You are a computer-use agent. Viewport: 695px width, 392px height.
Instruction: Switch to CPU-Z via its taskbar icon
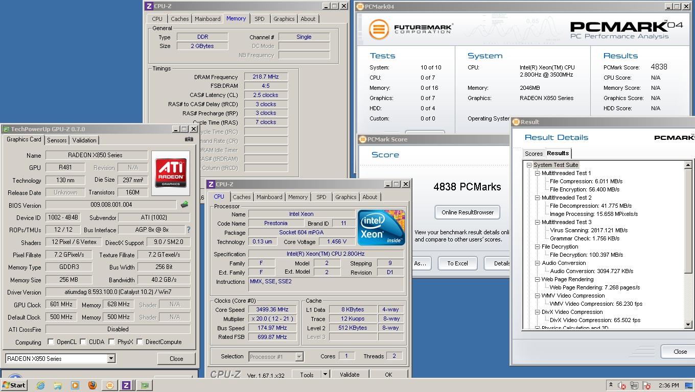pos(126,385)
